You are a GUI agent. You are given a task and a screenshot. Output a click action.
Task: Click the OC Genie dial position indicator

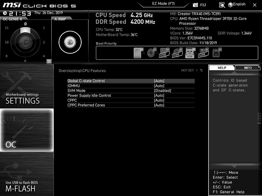[x=25, y=30]
